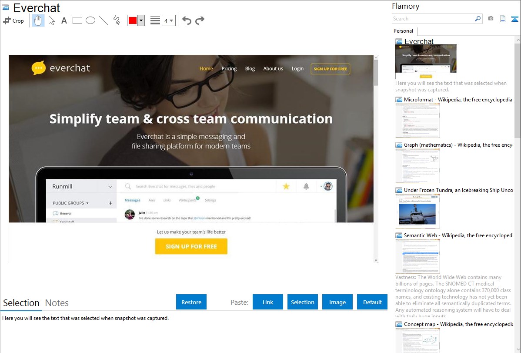
Task: Click the red color swatch
Action: (x=133, y=20)
